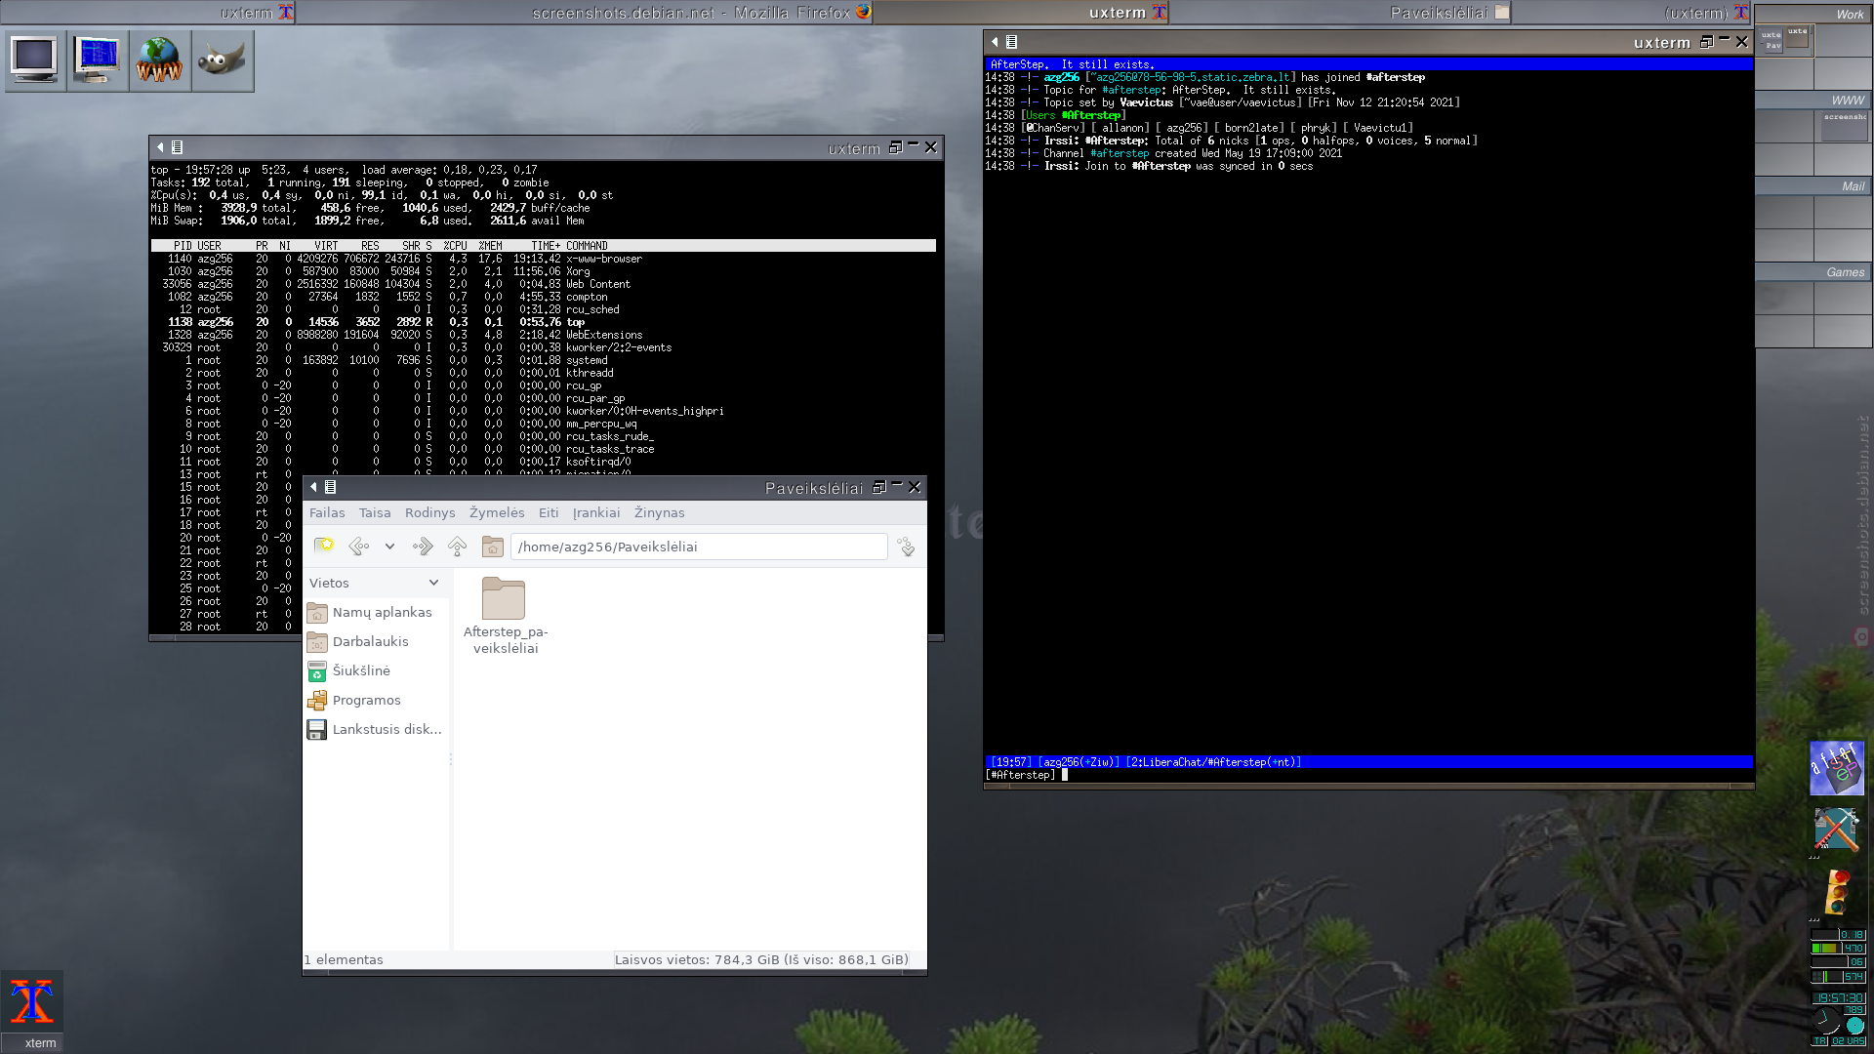Open the back history dropdown arrow

tap(389, 547)
